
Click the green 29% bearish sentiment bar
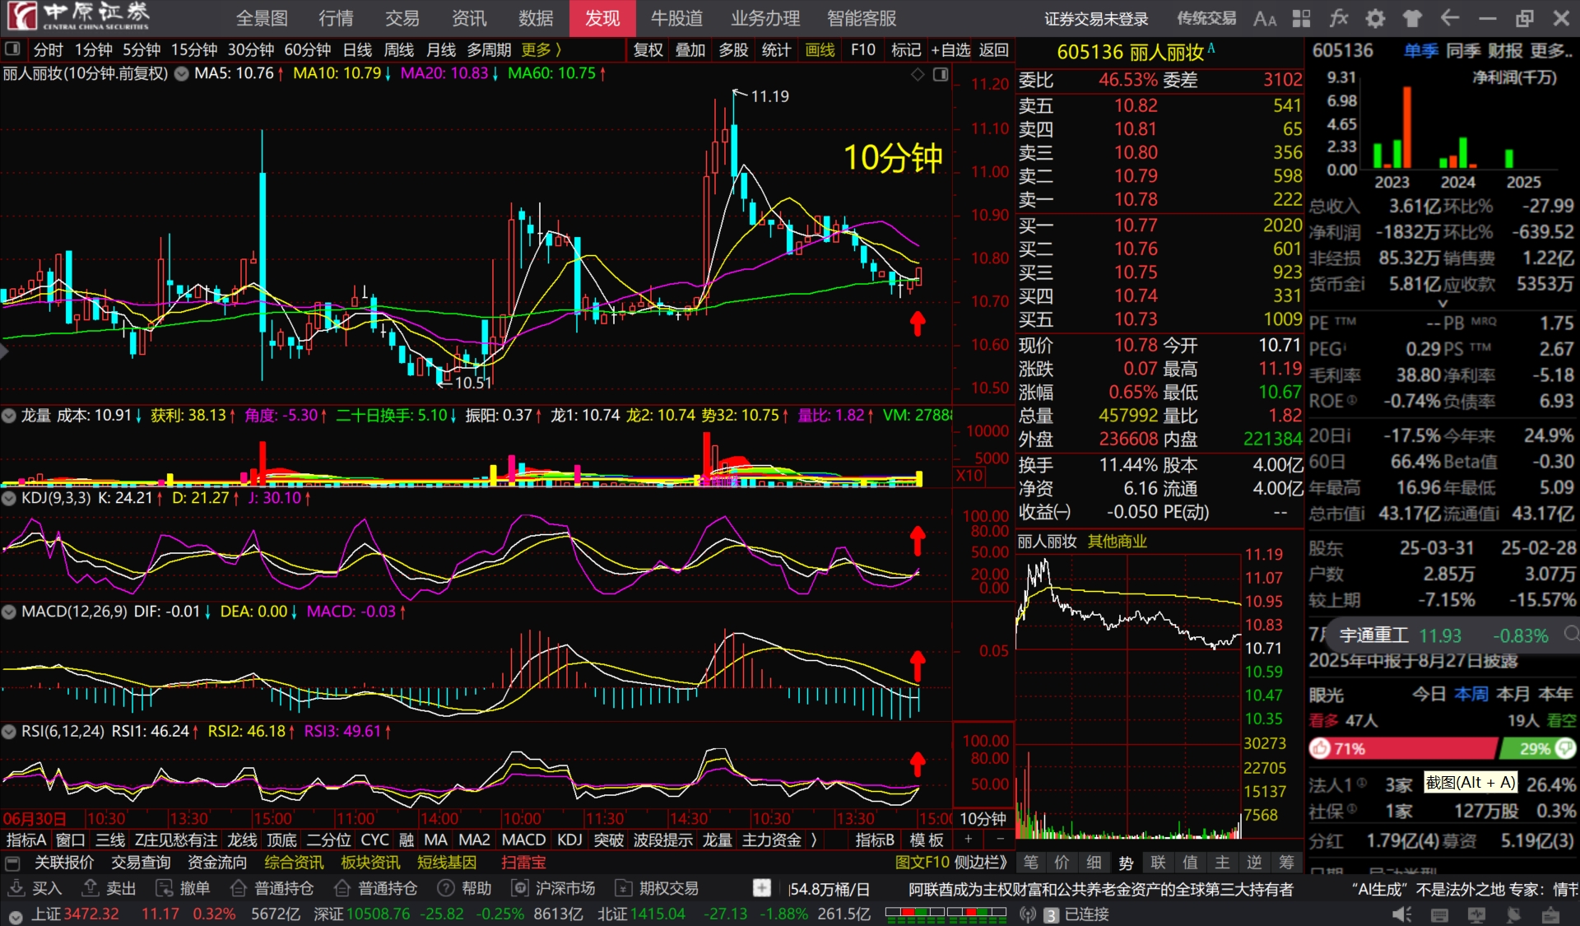click(1538, 748)
